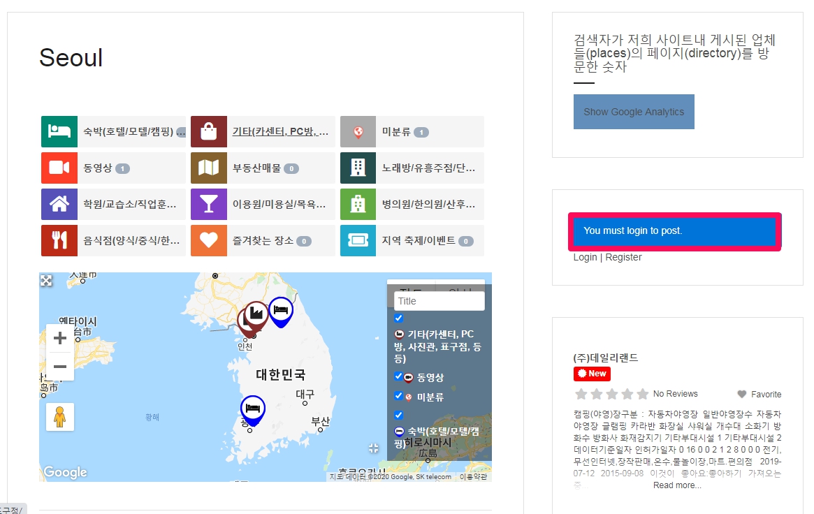Click the 숙박(호텔/모텔/캠핑) legend label in map panel

point(437,437)
